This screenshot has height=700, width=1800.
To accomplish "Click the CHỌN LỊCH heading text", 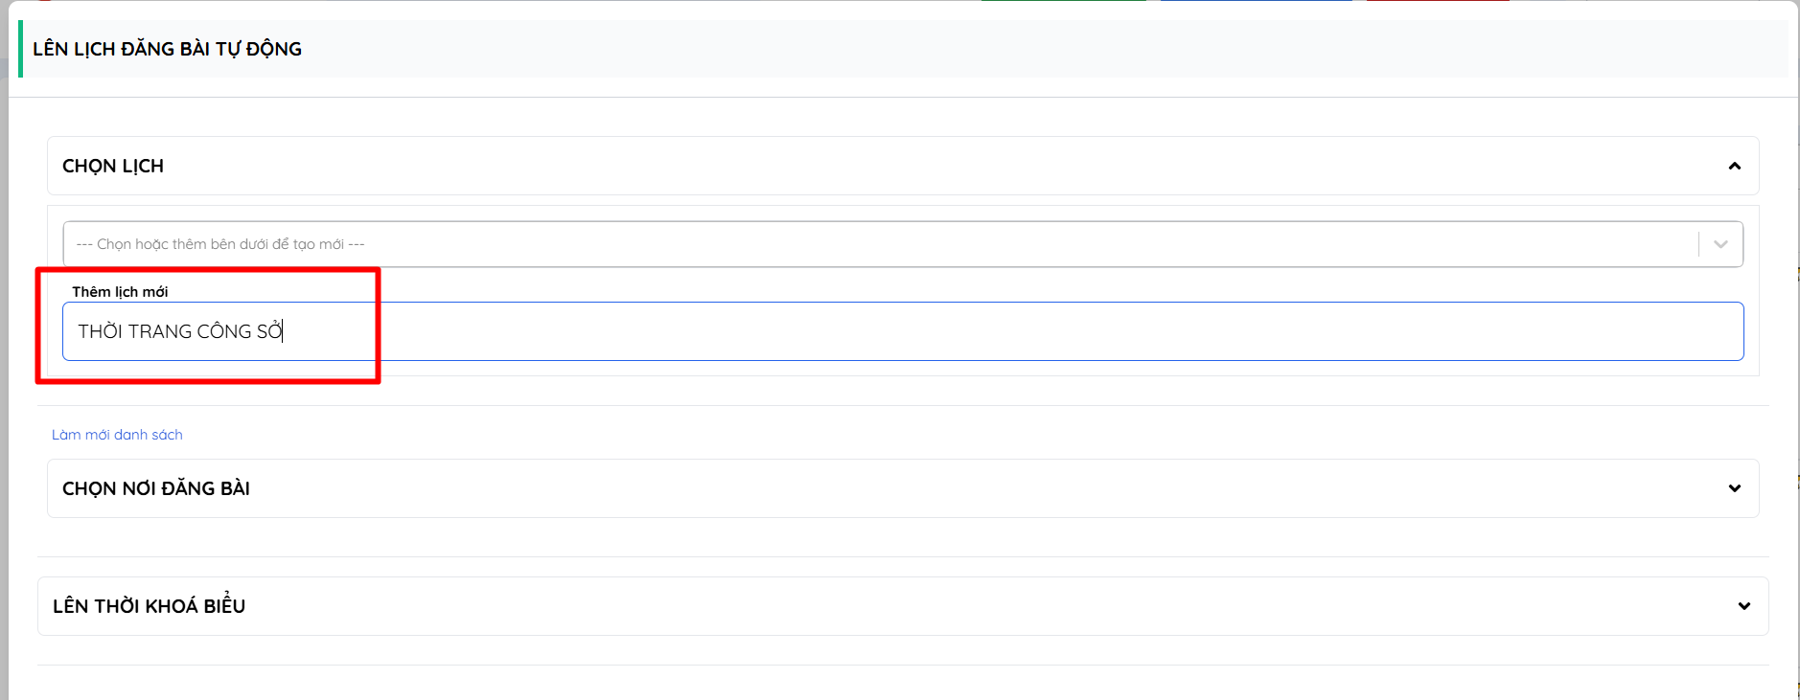I will [113, 167].
